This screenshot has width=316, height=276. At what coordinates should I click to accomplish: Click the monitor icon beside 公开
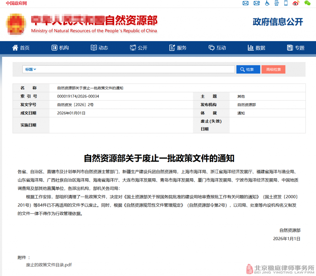click(133, 48)
